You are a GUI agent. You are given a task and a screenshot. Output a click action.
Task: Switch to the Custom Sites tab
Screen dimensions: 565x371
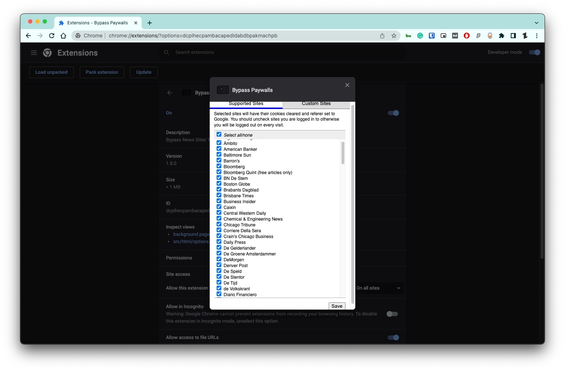pyautogui.click(x=316, y=104)
